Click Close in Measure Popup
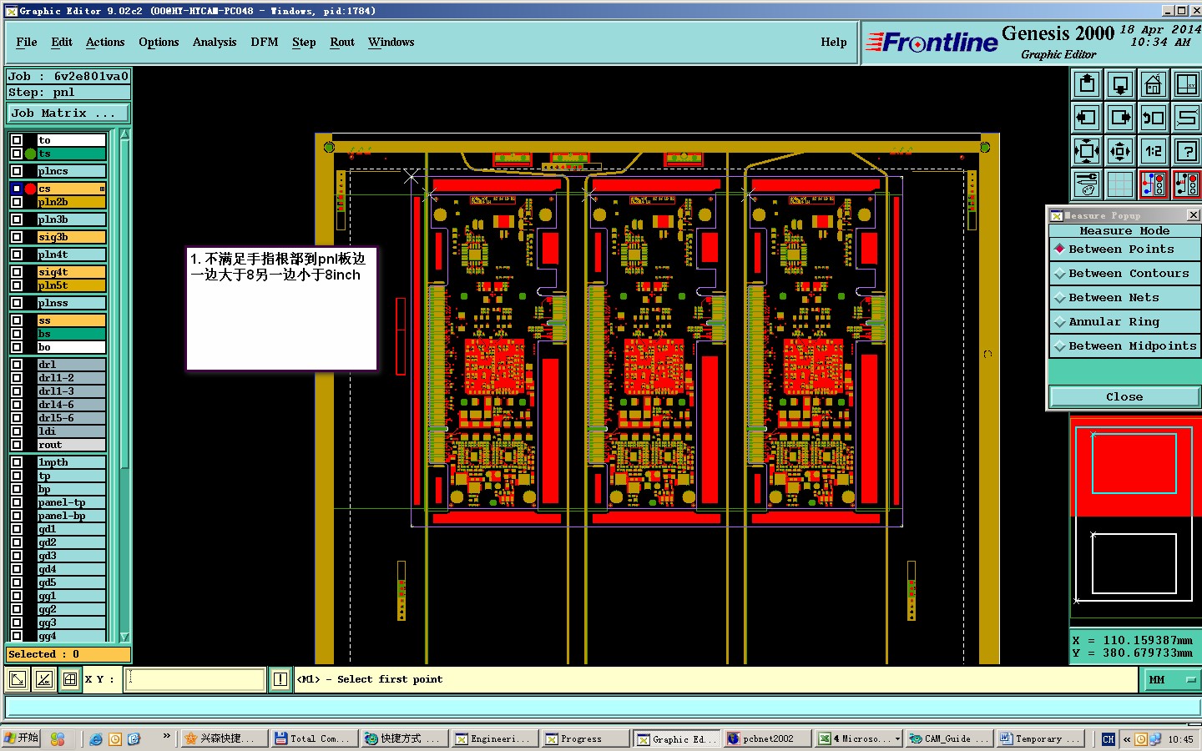Viewport: 1202px width, 751px height. pos(1124,396)
